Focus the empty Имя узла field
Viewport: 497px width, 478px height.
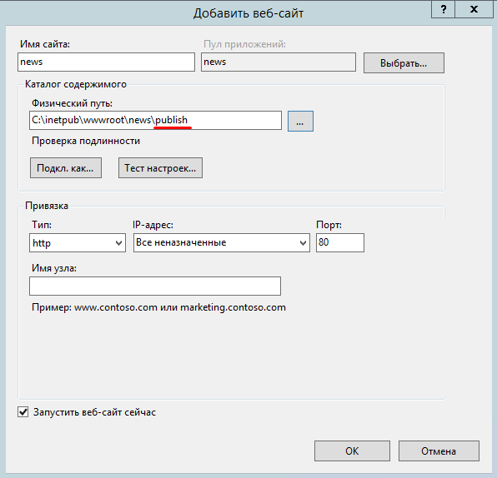tap(155, 286)
